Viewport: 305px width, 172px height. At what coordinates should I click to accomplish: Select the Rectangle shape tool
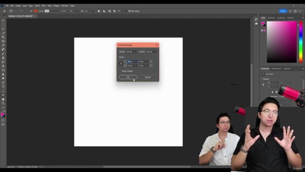(x=3, y=95)
